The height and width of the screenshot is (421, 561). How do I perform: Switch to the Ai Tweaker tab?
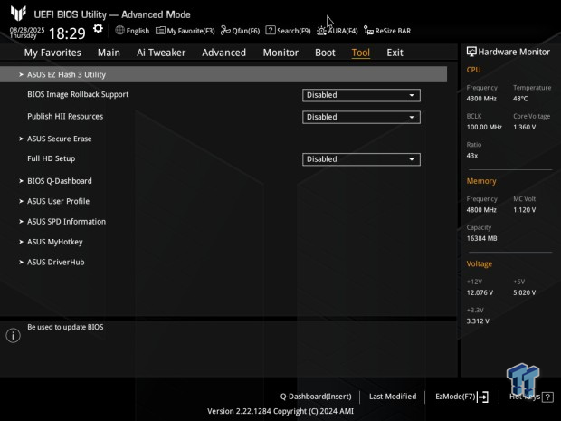coord(161,53)
